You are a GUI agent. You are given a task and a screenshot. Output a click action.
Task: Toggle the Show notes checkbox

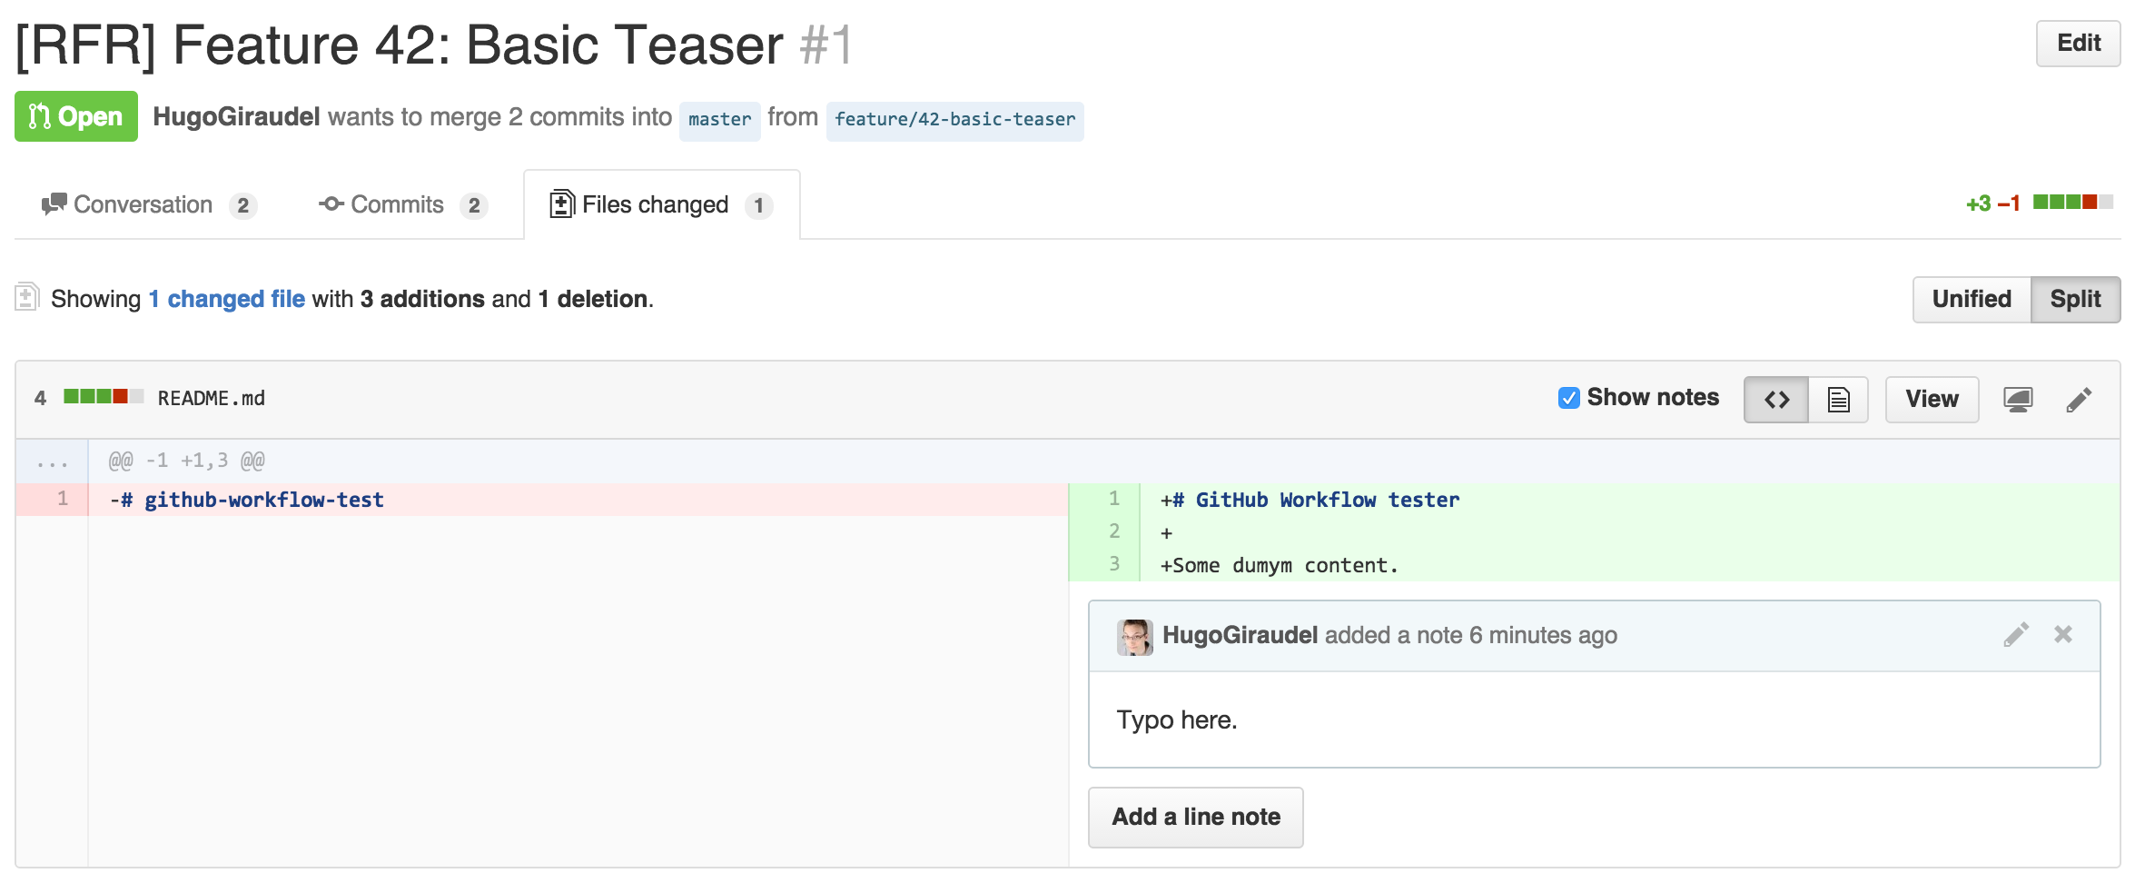tap(1568, 398)
